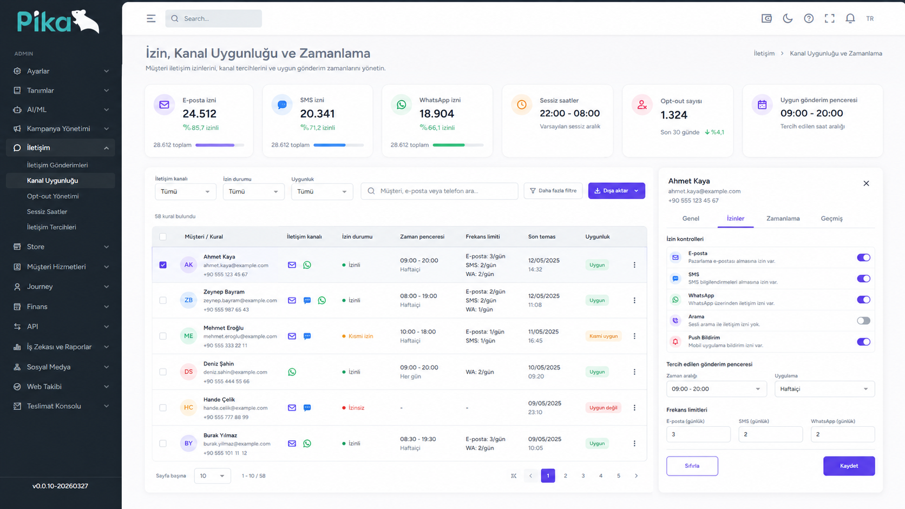The image size is (905, 509).
Task: Check the Mehmet Eroğlu row checkbox
Action: pos(163,336)
